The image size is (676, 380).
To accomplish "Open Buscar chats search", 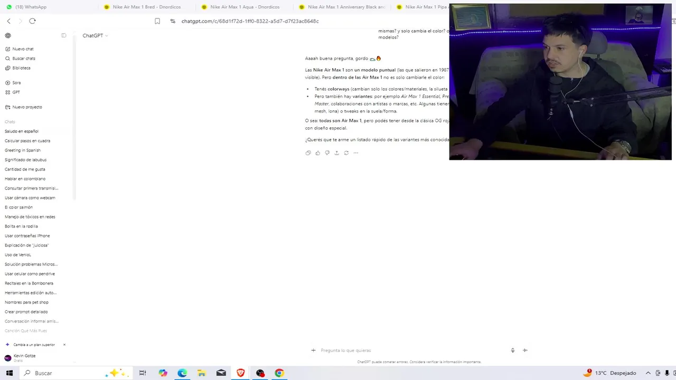I will (x=20, y=59).
